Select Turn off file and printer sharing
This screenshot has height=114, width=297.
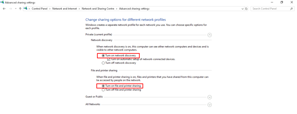click(x=122, y=90)
